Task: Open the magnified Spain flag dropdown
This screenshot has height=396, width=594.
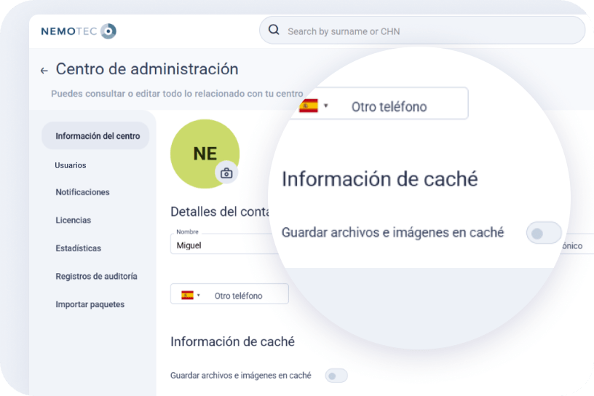Action: 314,106
